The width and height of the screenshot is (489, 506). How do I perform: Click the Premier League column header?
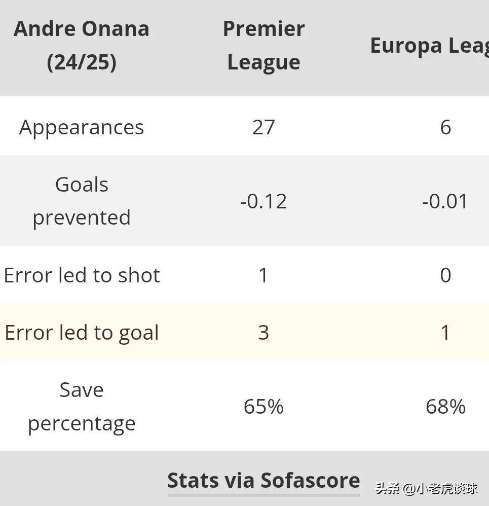click(264, 45)
